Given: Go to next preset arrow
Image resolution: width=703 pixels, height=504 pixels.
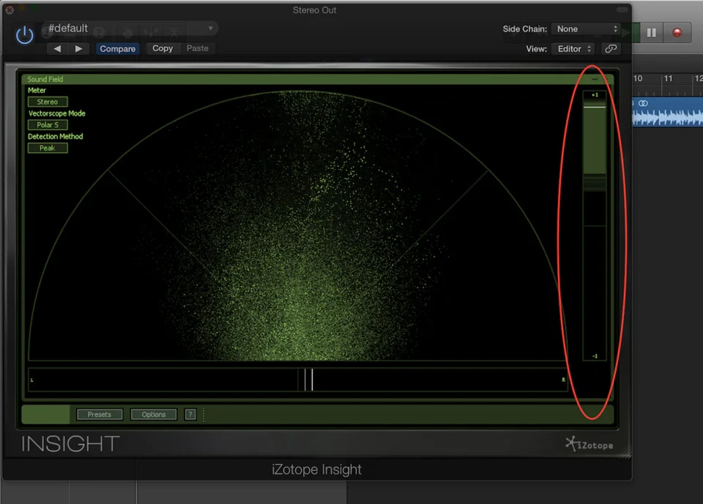Looking at the screenshot, I should click(x=78, y=48).
